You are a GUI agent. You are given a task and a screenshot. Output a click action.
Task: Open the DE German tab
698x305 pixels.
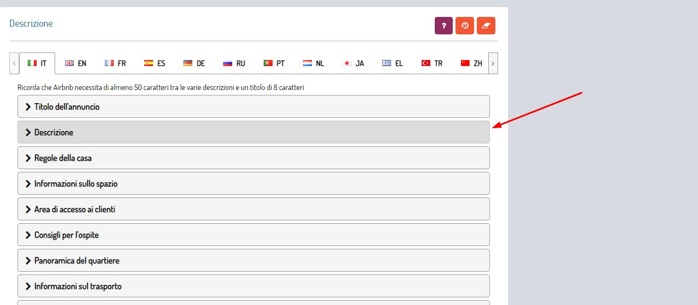(x=194, y=63)
